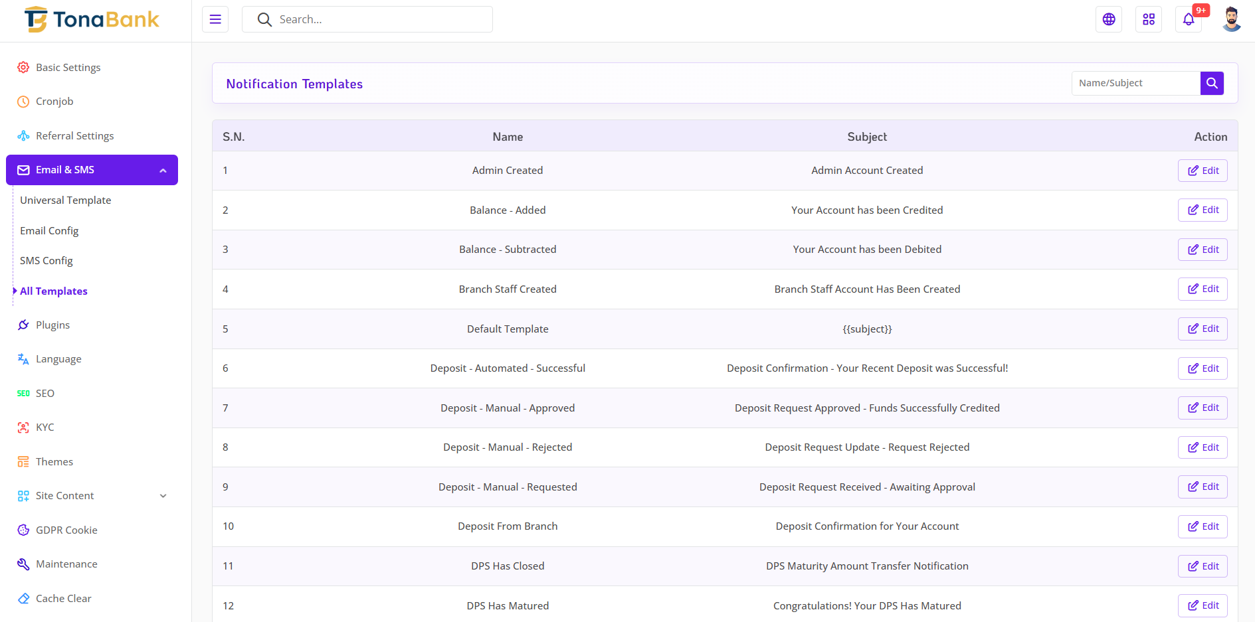Click the purple template search button
1255x622 pixels.
1212,83
